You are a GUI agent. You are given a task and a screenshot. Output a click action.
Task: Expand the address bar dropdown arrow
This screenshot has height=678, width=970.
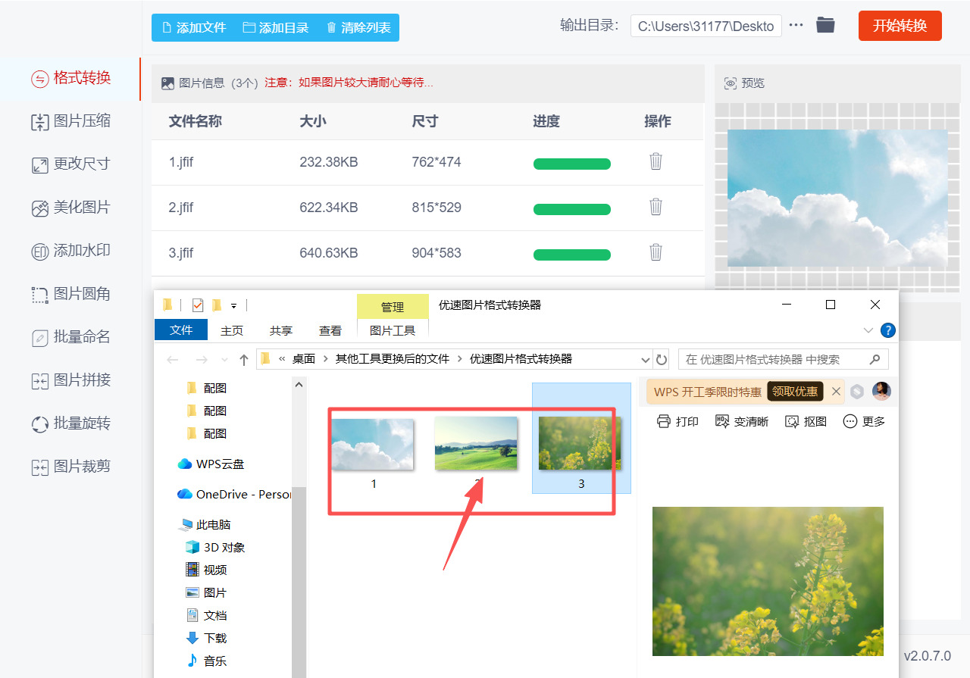click(645, 359)
